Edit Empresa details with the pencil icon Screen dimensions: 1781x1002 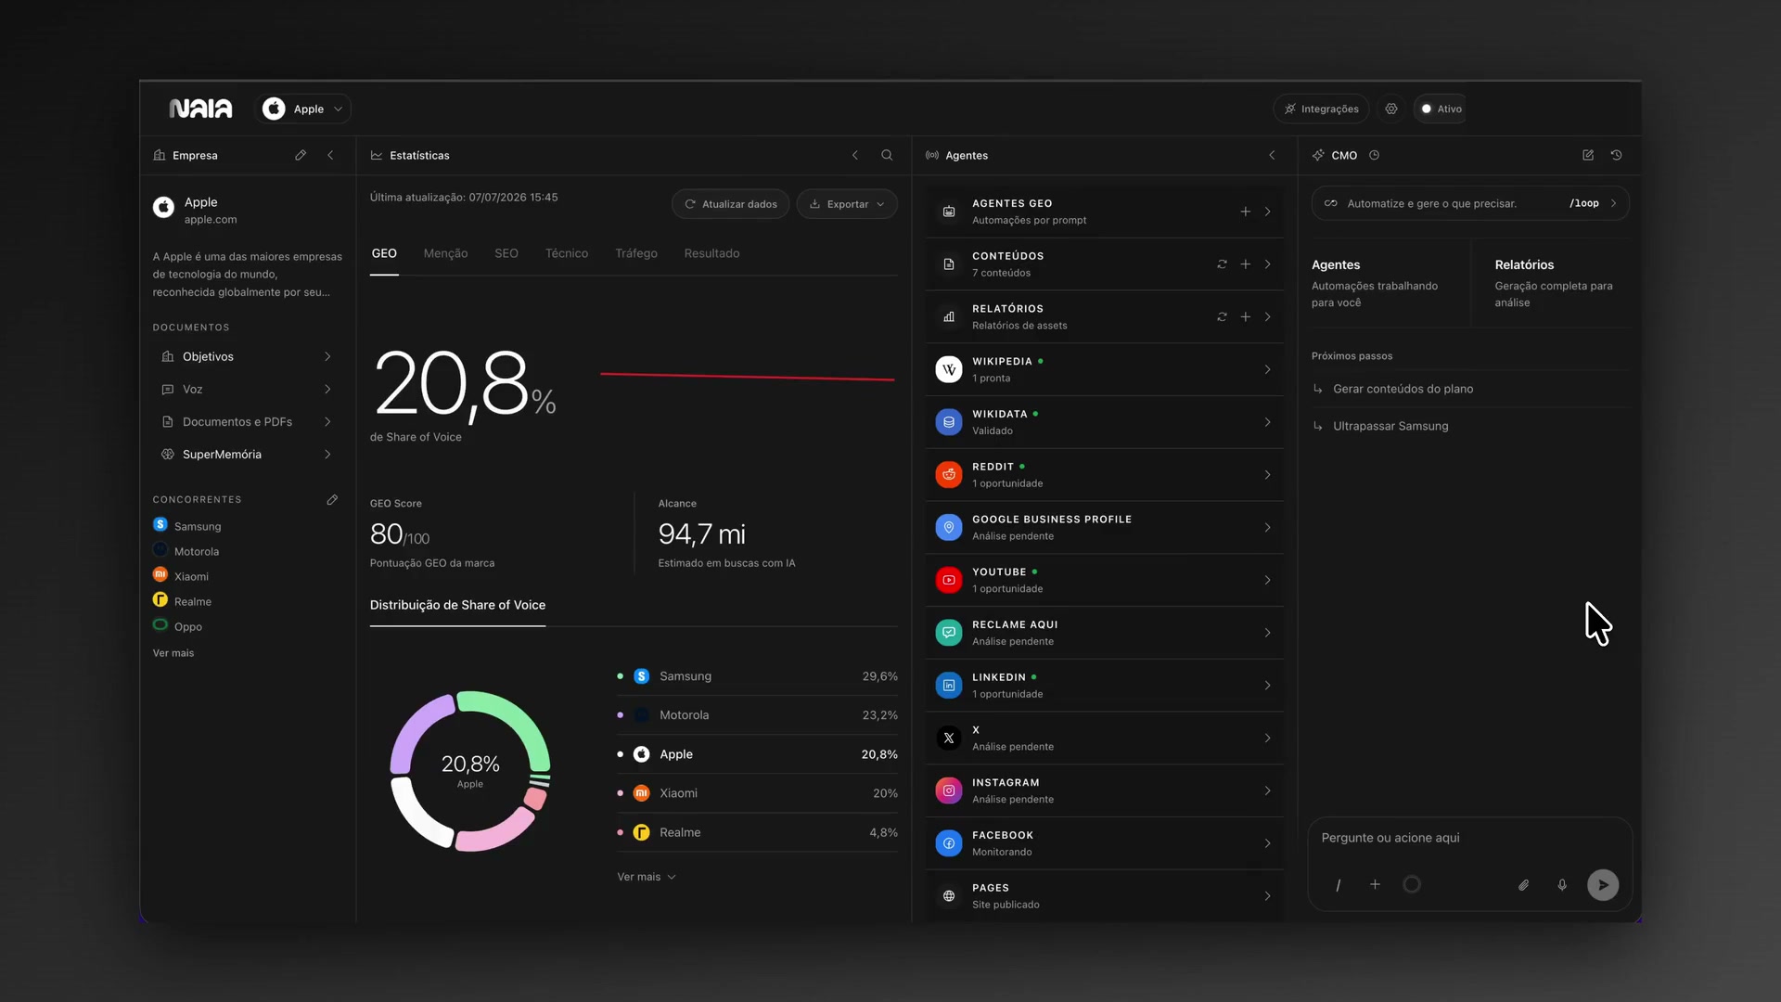point(301,155)
